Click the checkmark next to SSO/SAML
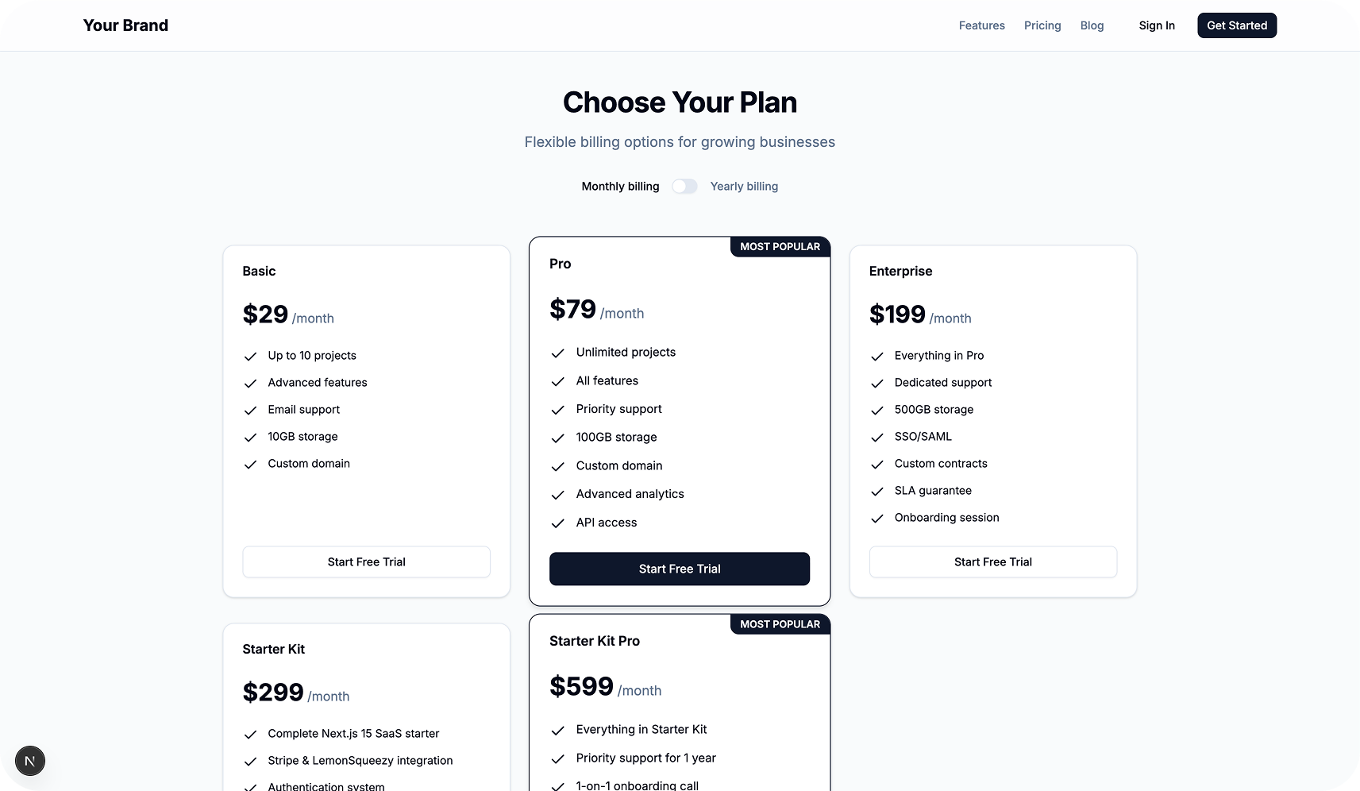Screen dimensions: 1360x791 coord(877,438)
